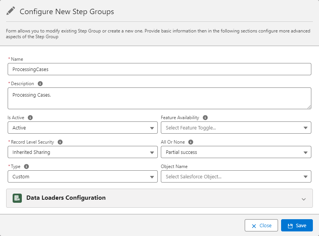Screen dimensions: 319x236
Task: Click info icon next to Type label
Action: click(x=26, y=166)
